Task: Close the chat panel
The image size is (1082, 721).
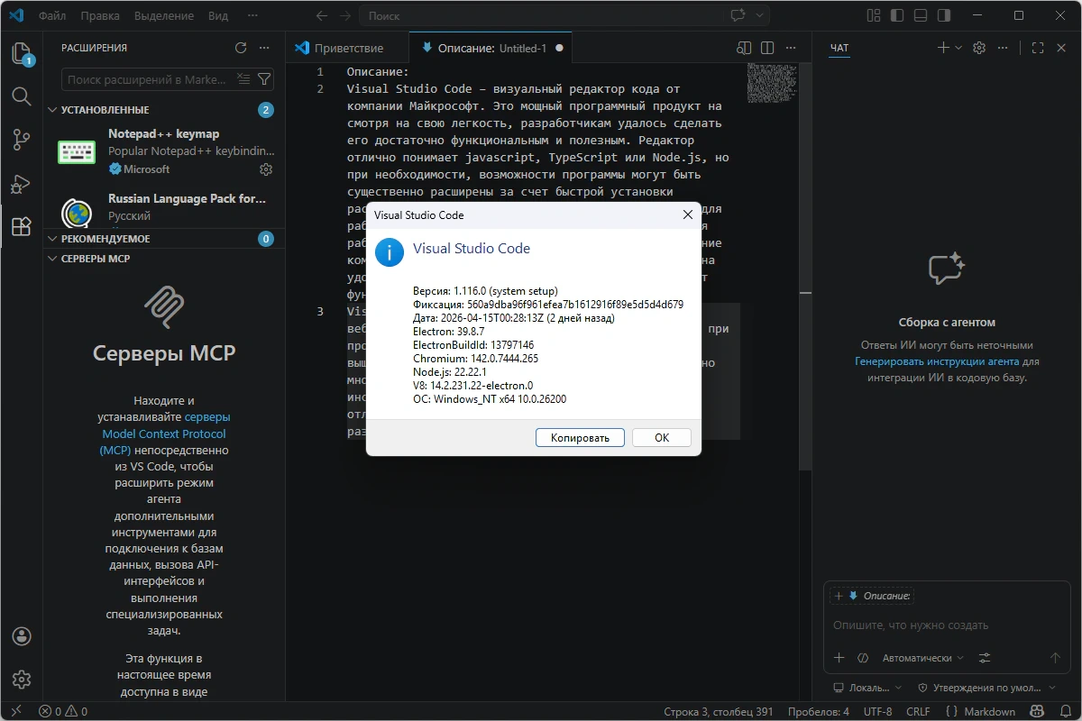Action: (1061, 48)
